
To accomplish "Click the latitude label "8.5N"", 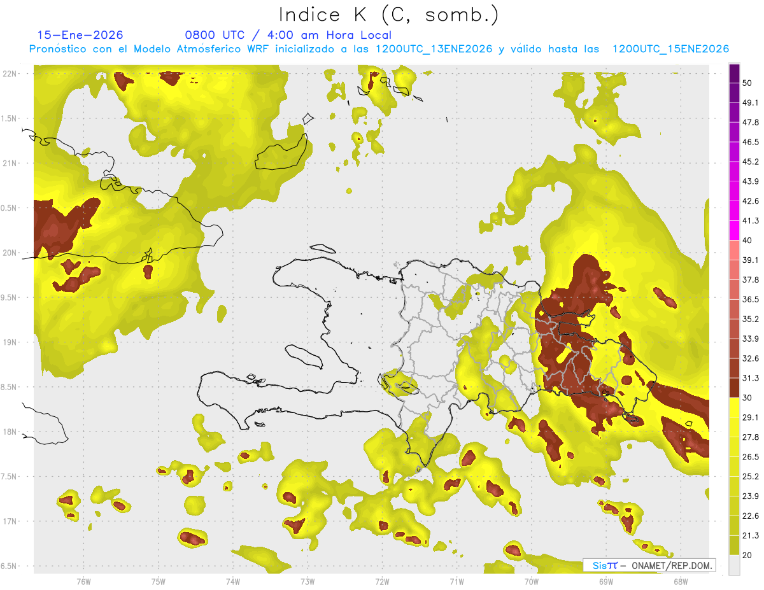I will coord(10,387).
